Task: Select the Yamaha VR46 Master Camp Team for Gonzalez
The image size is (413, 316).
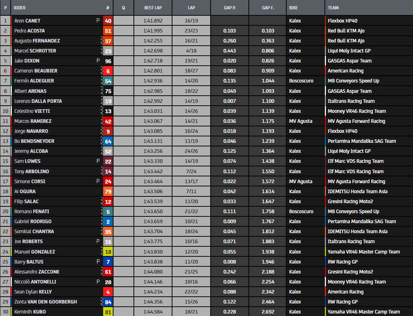Action: pyautogui.click(x=363, y=252)
